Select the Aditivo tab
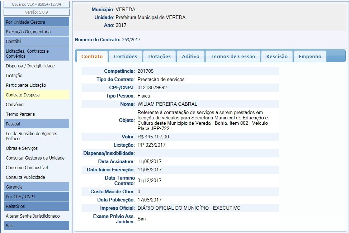This screenshot has height=233, width=349. (x=190, y=56)
